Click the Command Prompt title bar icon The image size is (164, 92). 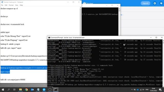point(49,38)
